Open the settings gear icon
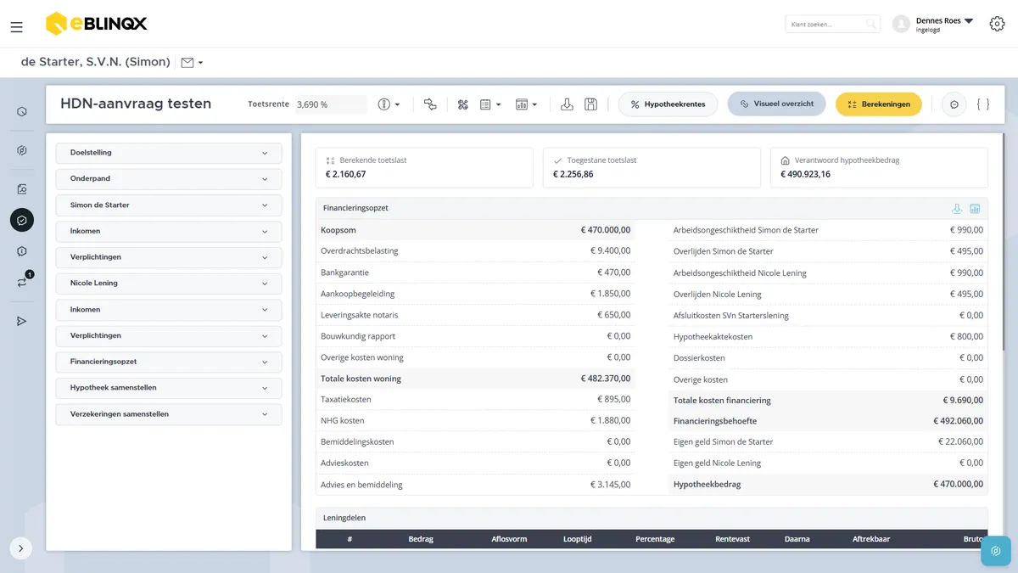 (x=997, y=24)
